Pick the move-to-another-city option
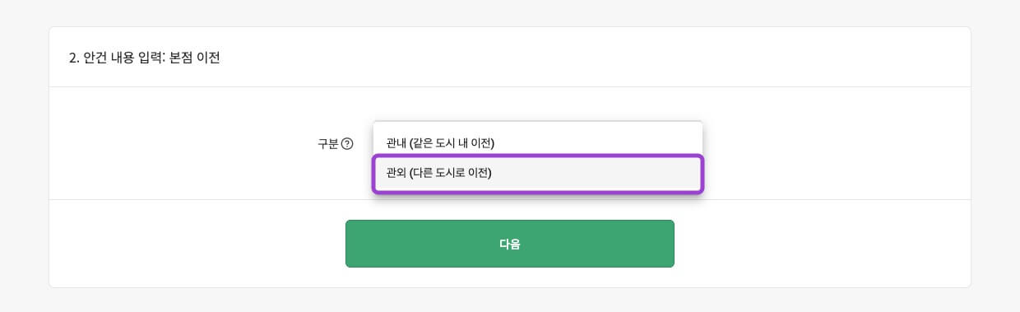The width and height of the screenshot is (1020, 312). 538,174
